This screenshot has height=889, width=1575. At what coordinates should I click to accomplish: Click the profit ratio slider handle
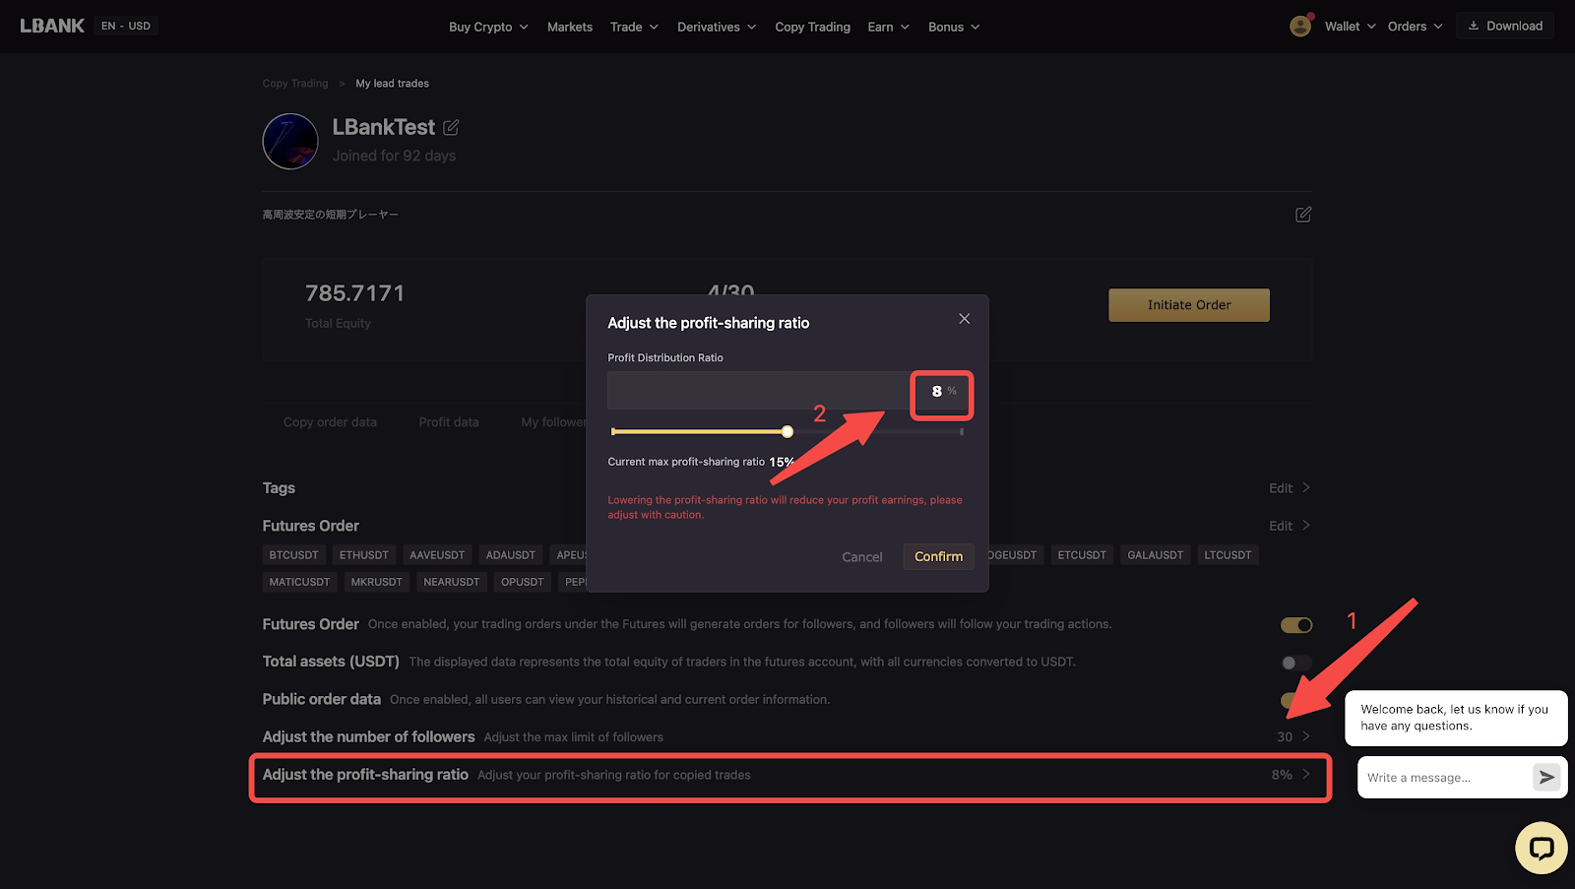[x=787, y=431]
